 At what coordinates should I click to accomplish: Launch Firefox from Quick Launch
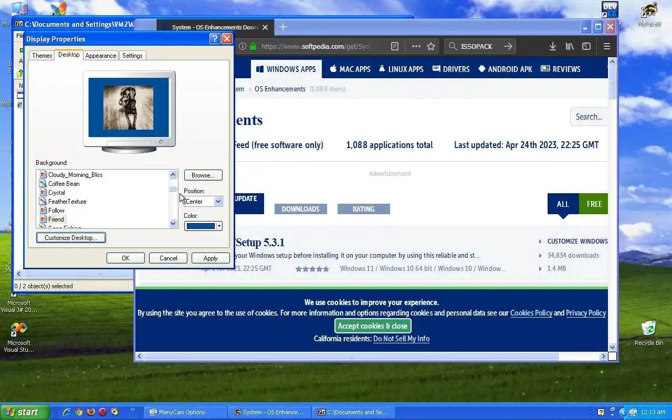point(91,412)
